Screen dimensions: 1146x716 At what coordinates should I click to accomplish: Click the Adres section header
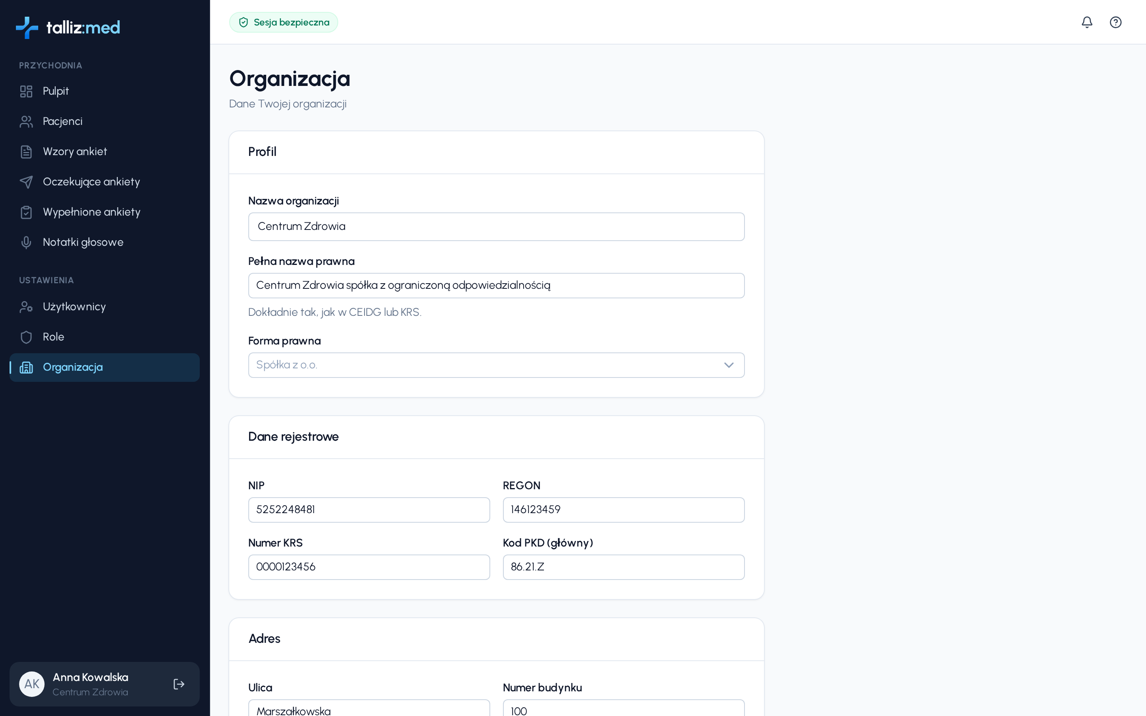pyautogui.click(x=264, y=639)
